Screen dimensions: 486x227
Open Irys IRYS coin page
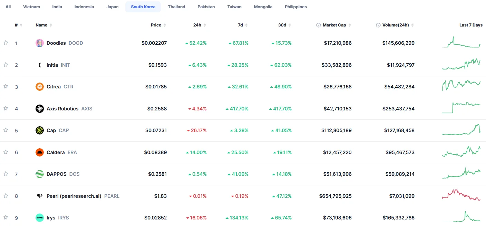[x=58, y=218]
